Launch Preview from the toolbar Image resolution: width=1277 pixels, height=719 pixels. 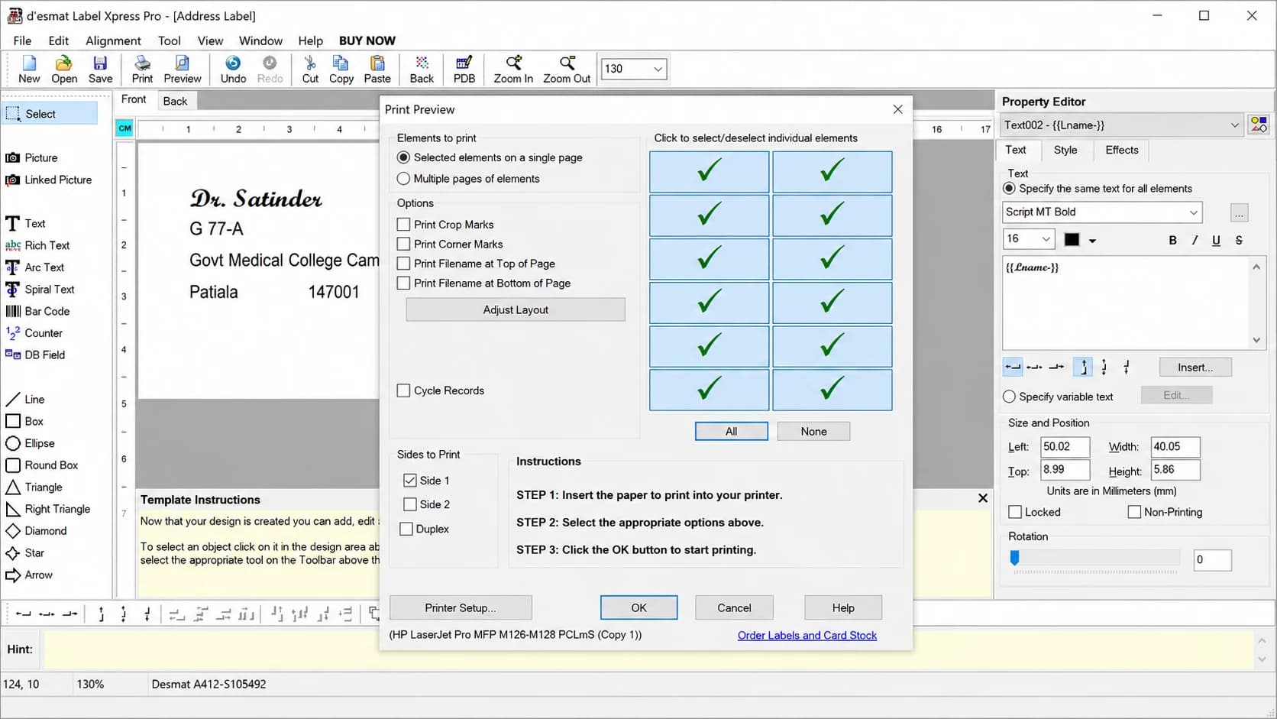[x=183, y=69]
